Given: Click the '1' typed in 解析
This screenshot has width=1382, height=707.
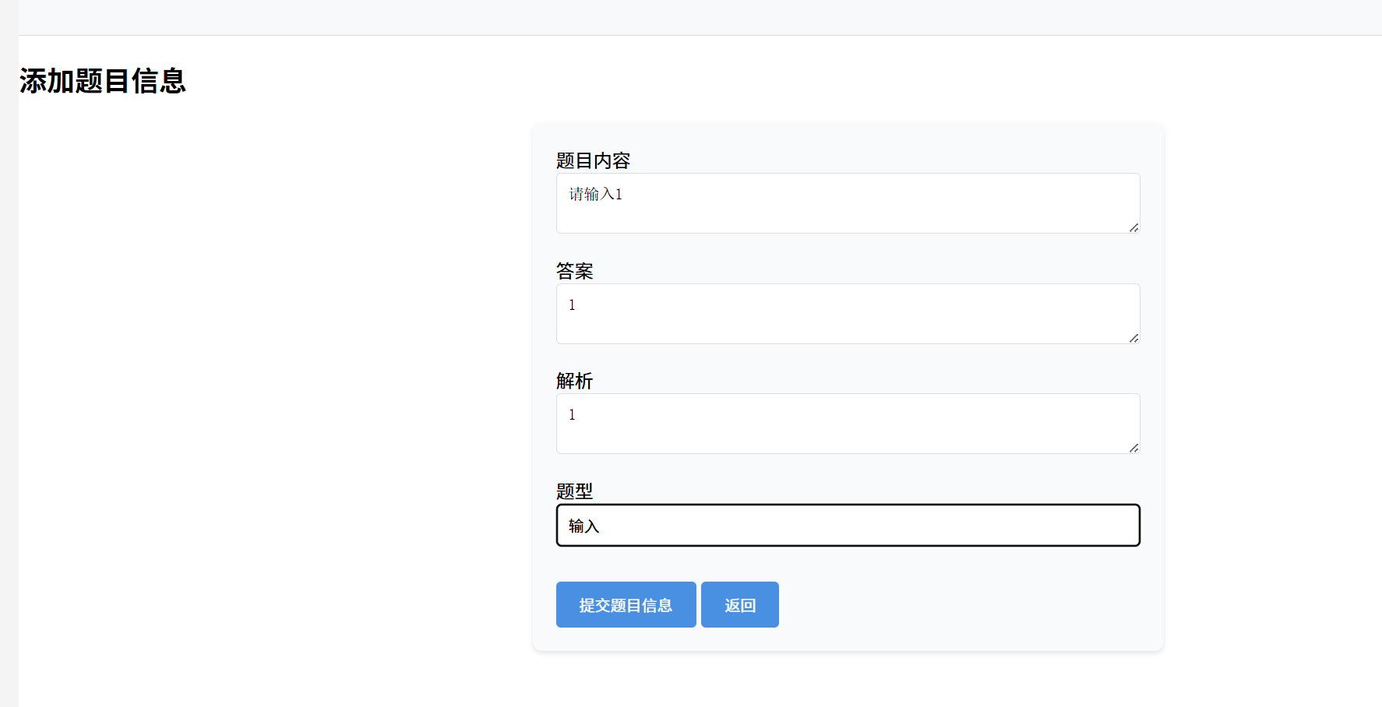Looking at the screenshot, I should tap(572, 415).
